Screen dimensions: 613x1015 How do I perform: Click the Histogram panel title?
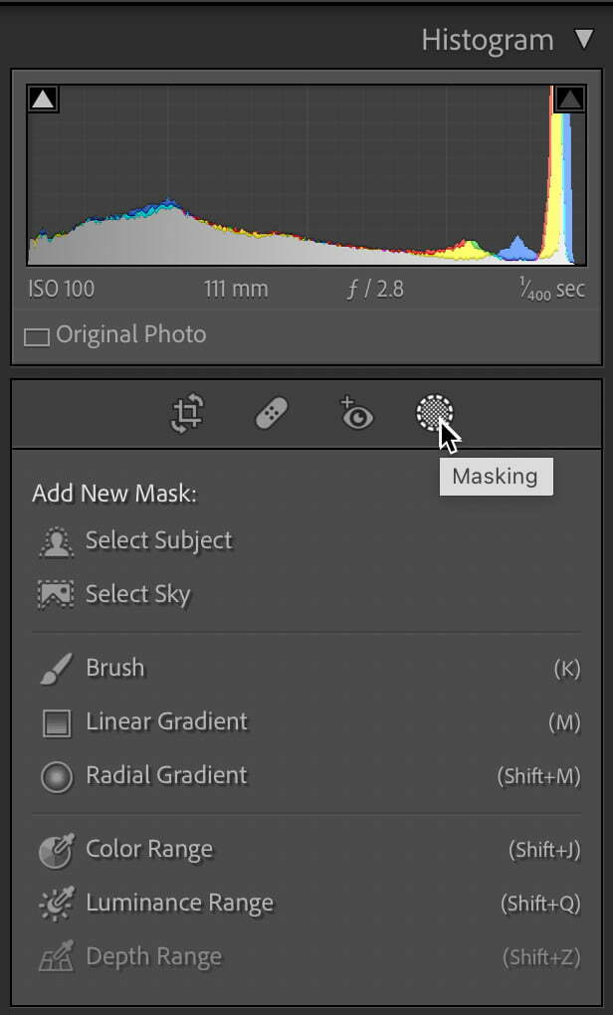[488, 40]
